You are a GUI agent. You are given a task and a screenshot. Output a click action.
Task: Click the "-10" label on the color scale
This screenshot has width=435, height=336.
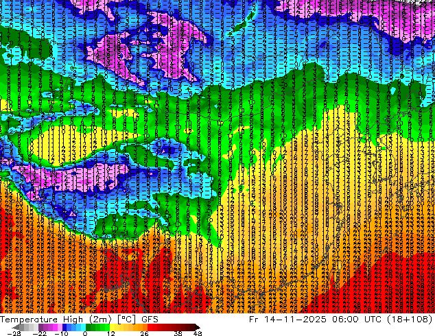click(x=61, y=333)
